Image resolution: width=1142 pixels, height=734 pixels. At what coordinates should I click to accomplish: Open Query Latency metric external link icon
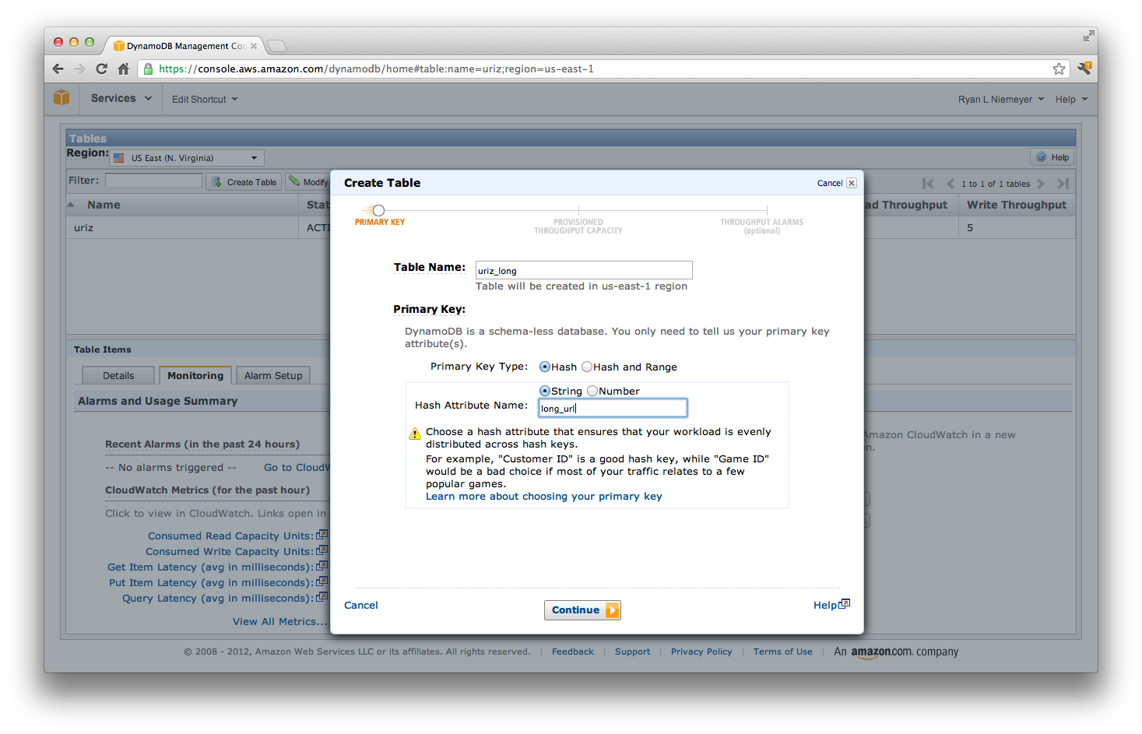322,596
